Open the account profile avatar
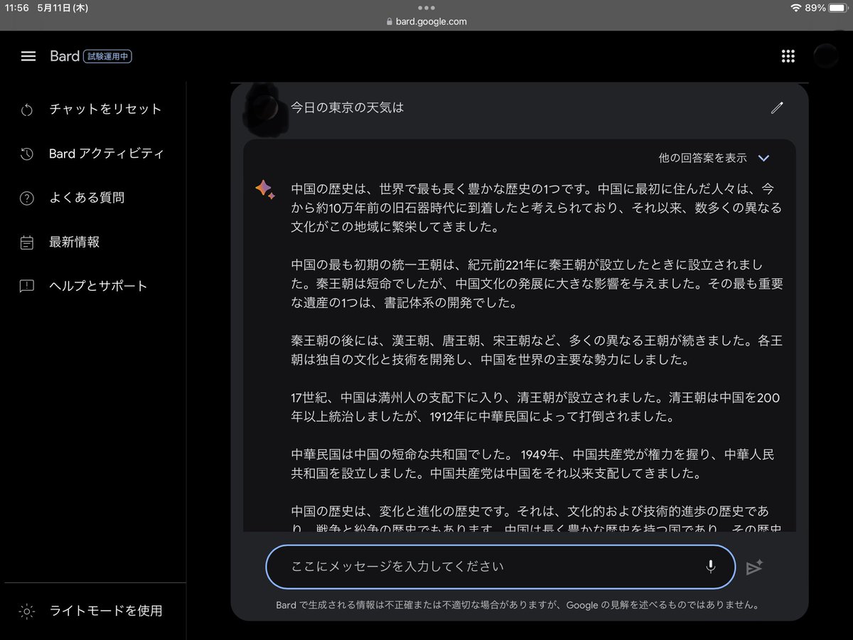Screen dimensions: 853x640 pos(825,56)
